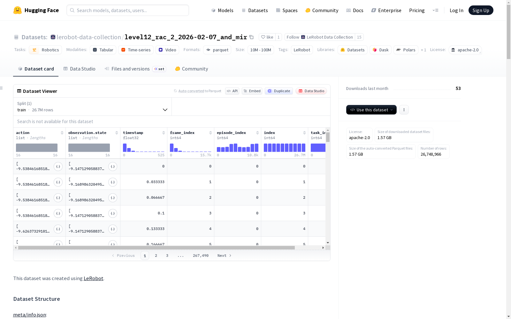Viewport: 511px width, 319px height.
Task: Go to page 2 of the dataset viewer
Action: point(156,256)
